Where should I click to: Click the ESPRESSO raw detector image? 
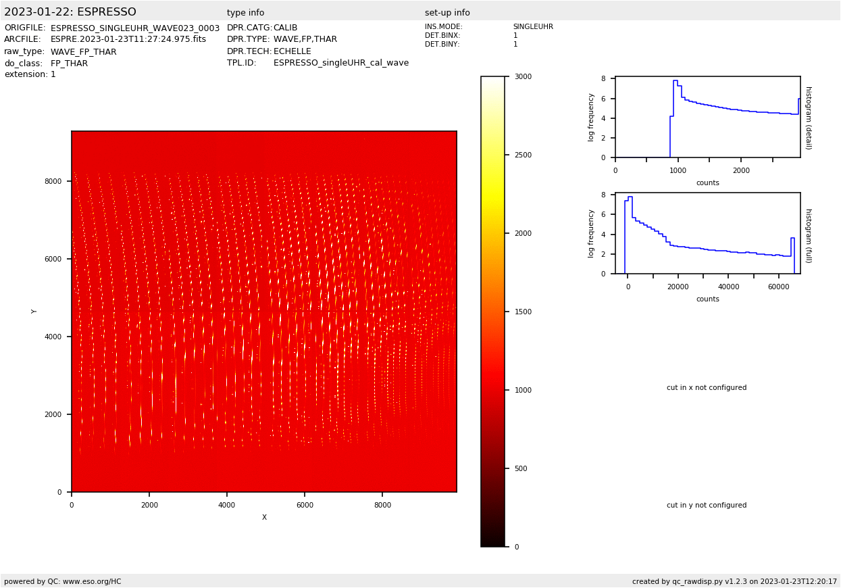(264, 312)
